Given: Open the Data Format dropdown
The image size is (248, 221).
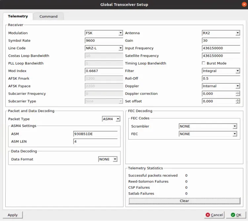Looking at the screenshot, I should (108, 159).
